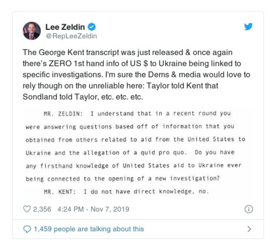This screenshot has width=276, height=251.
Task: Open "1,459 people are talking about this"
Action: (88, 229)
